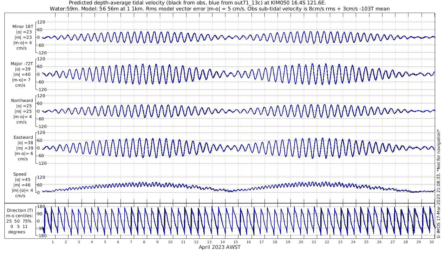Viewport: 444px width, 254px height.
Task: Click the 'Water:59m' subtitle line
Action: pos(219,9)
